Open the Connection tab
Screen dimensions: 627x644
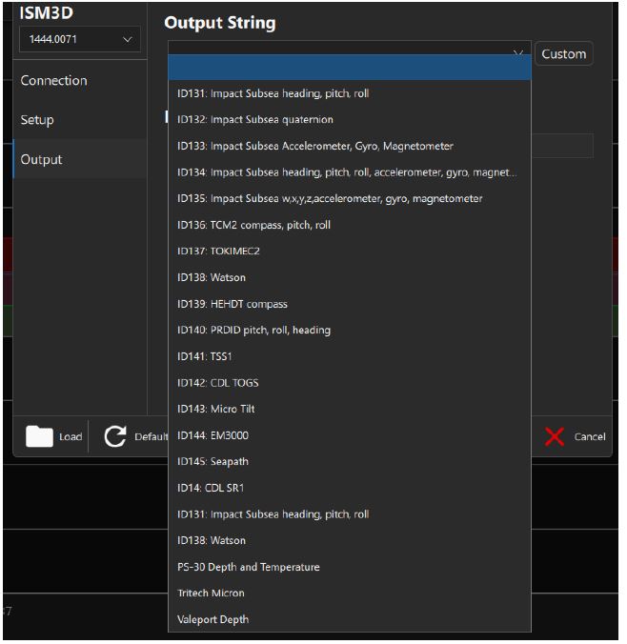(x=54, y=81)
